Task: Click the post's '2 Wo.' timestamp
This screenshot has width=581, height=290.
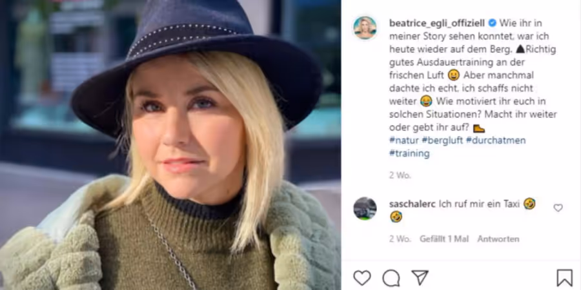Action: (x=400, y=175)
